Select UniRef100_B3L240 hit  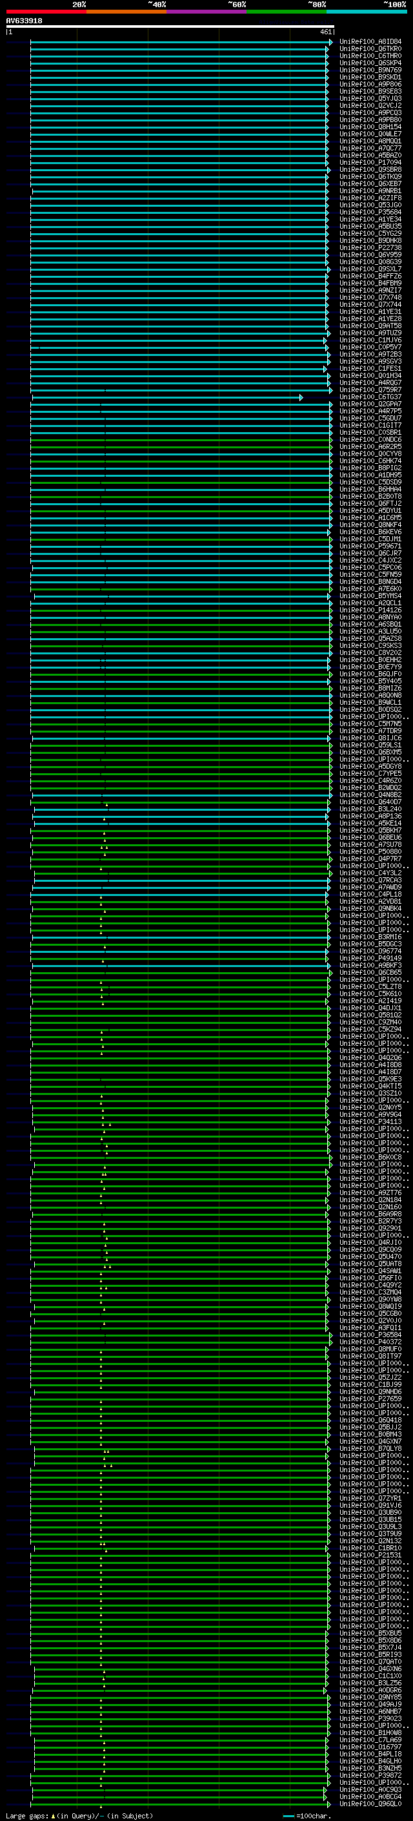coord(370,809)
